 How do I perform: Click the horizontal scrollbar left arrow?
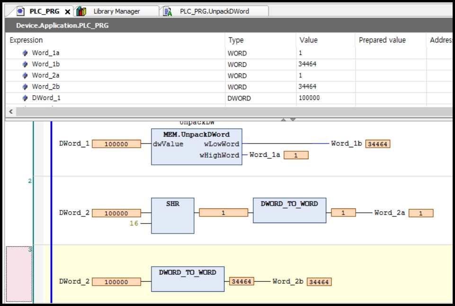point(11,111)
